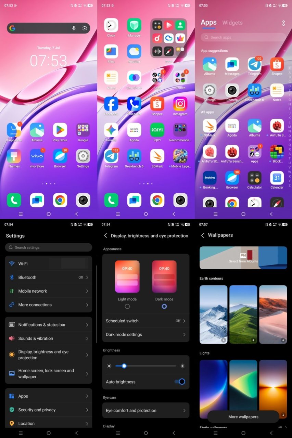Choose the orange desert dunes wallpaper
This screenshot has width=292, height=438.
click(273, 314)
